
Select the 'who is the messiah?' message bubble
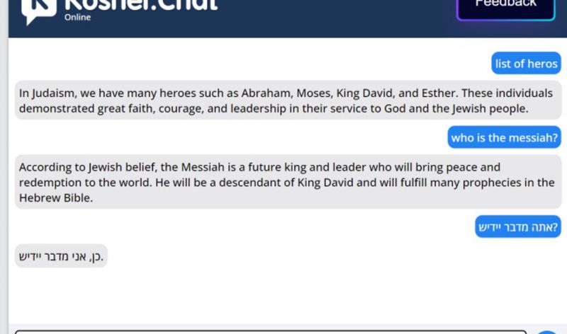pyautogui.click(x=504, y=137)
